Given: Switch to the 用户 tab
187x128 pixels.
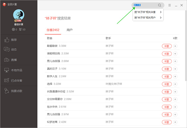Looking at the screenshot, I should (x=70, y=30).
